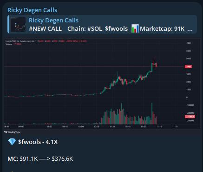Click the bar chart emoji before Marketcap

[135, 28]
